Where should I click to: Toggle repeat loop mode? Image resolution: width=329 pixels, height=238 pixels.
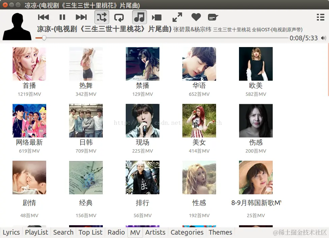pos(119,17)
